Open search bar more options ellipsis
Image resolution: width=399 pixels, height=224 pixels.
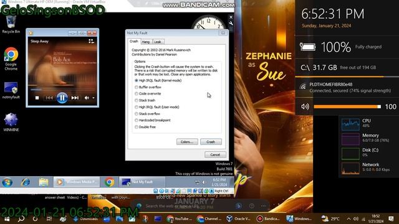point(263,206)
